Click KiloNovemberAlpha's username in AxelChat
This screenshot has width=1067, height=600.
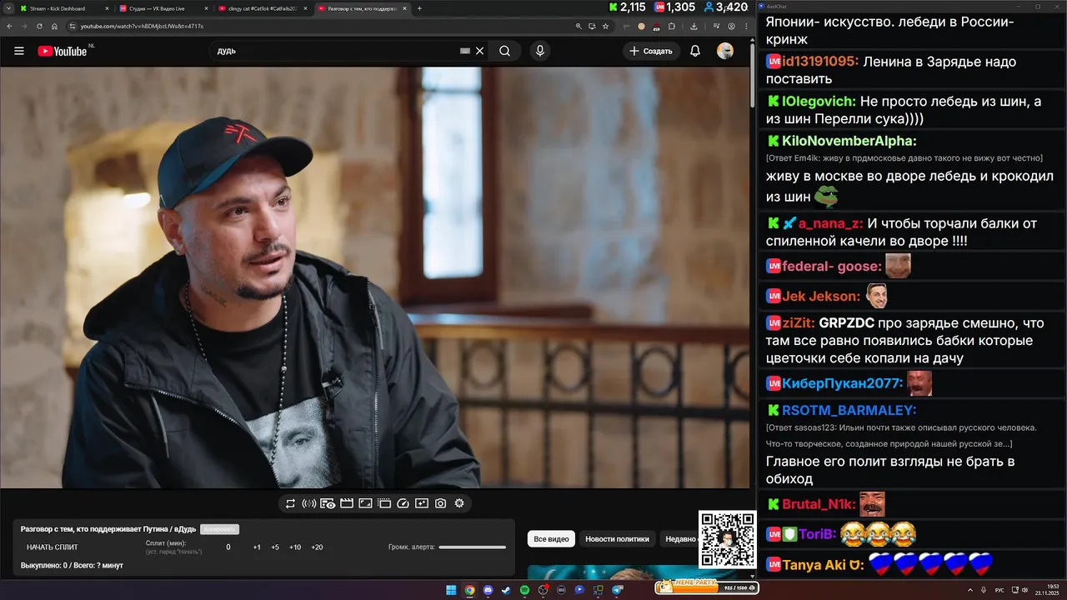tap(849, 141)
